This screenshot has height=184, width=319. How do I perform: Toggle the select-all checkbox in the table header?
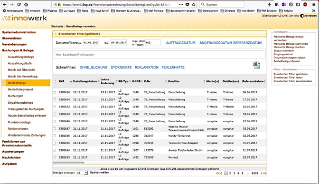tap(54, 81)
